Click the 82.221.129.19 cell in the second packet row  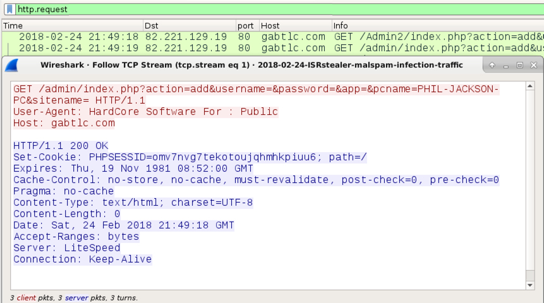pos(186,48)
